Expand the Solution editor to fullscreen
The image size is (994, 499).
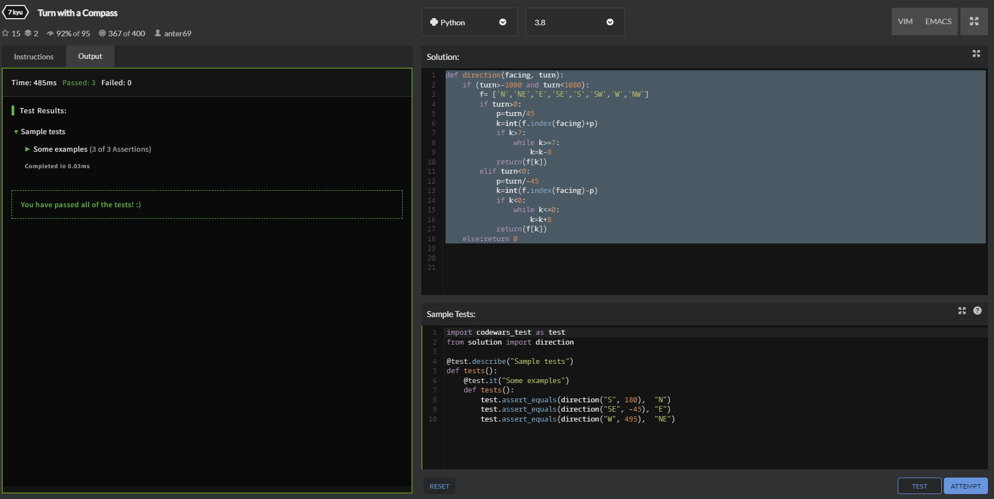tap(976, 53)
